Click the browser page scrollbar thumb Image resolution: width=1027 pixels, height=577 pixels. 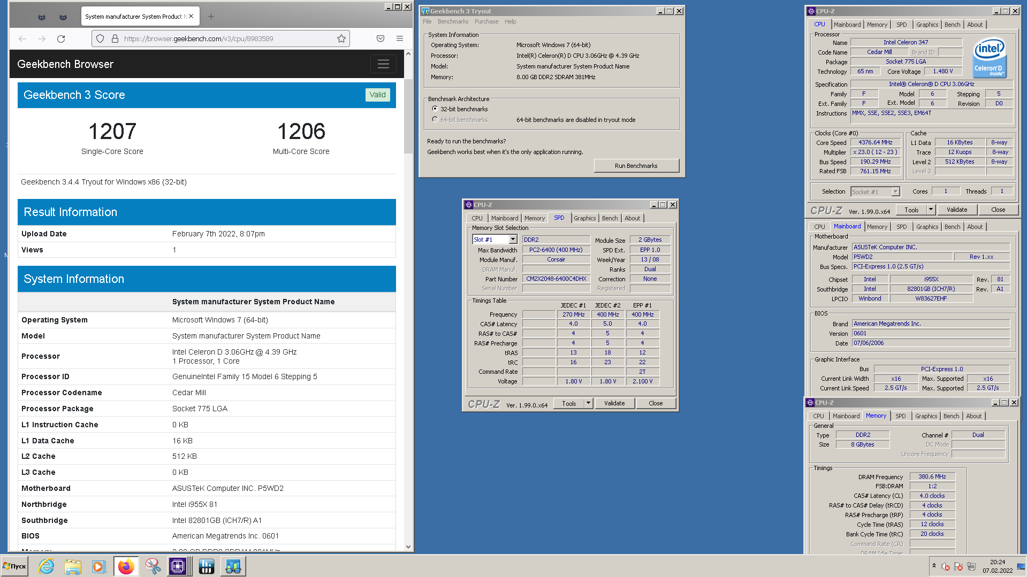(x=408, y=116)
